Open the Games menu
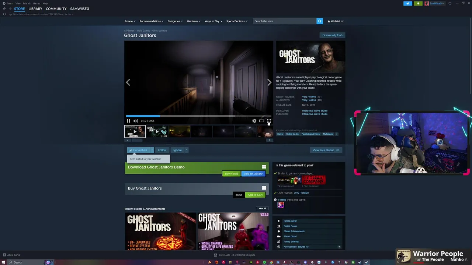The image size is (472, 265). pos(37,3)
